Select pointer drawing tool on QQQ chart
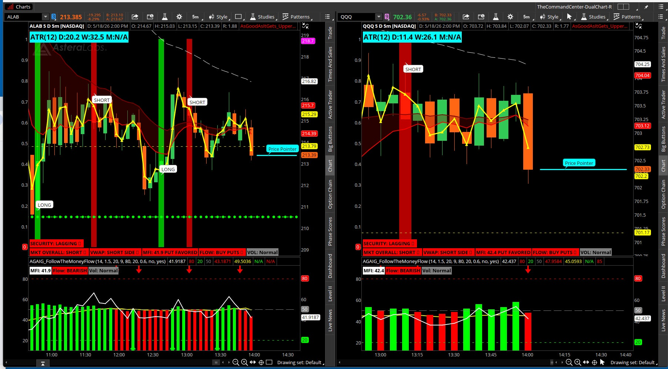This screenshot has height=369, width=668. pos(570,17)
